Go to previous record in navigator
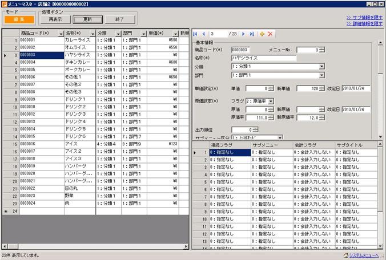This screenshot has height=260, width=386. (x=204, y=34)
